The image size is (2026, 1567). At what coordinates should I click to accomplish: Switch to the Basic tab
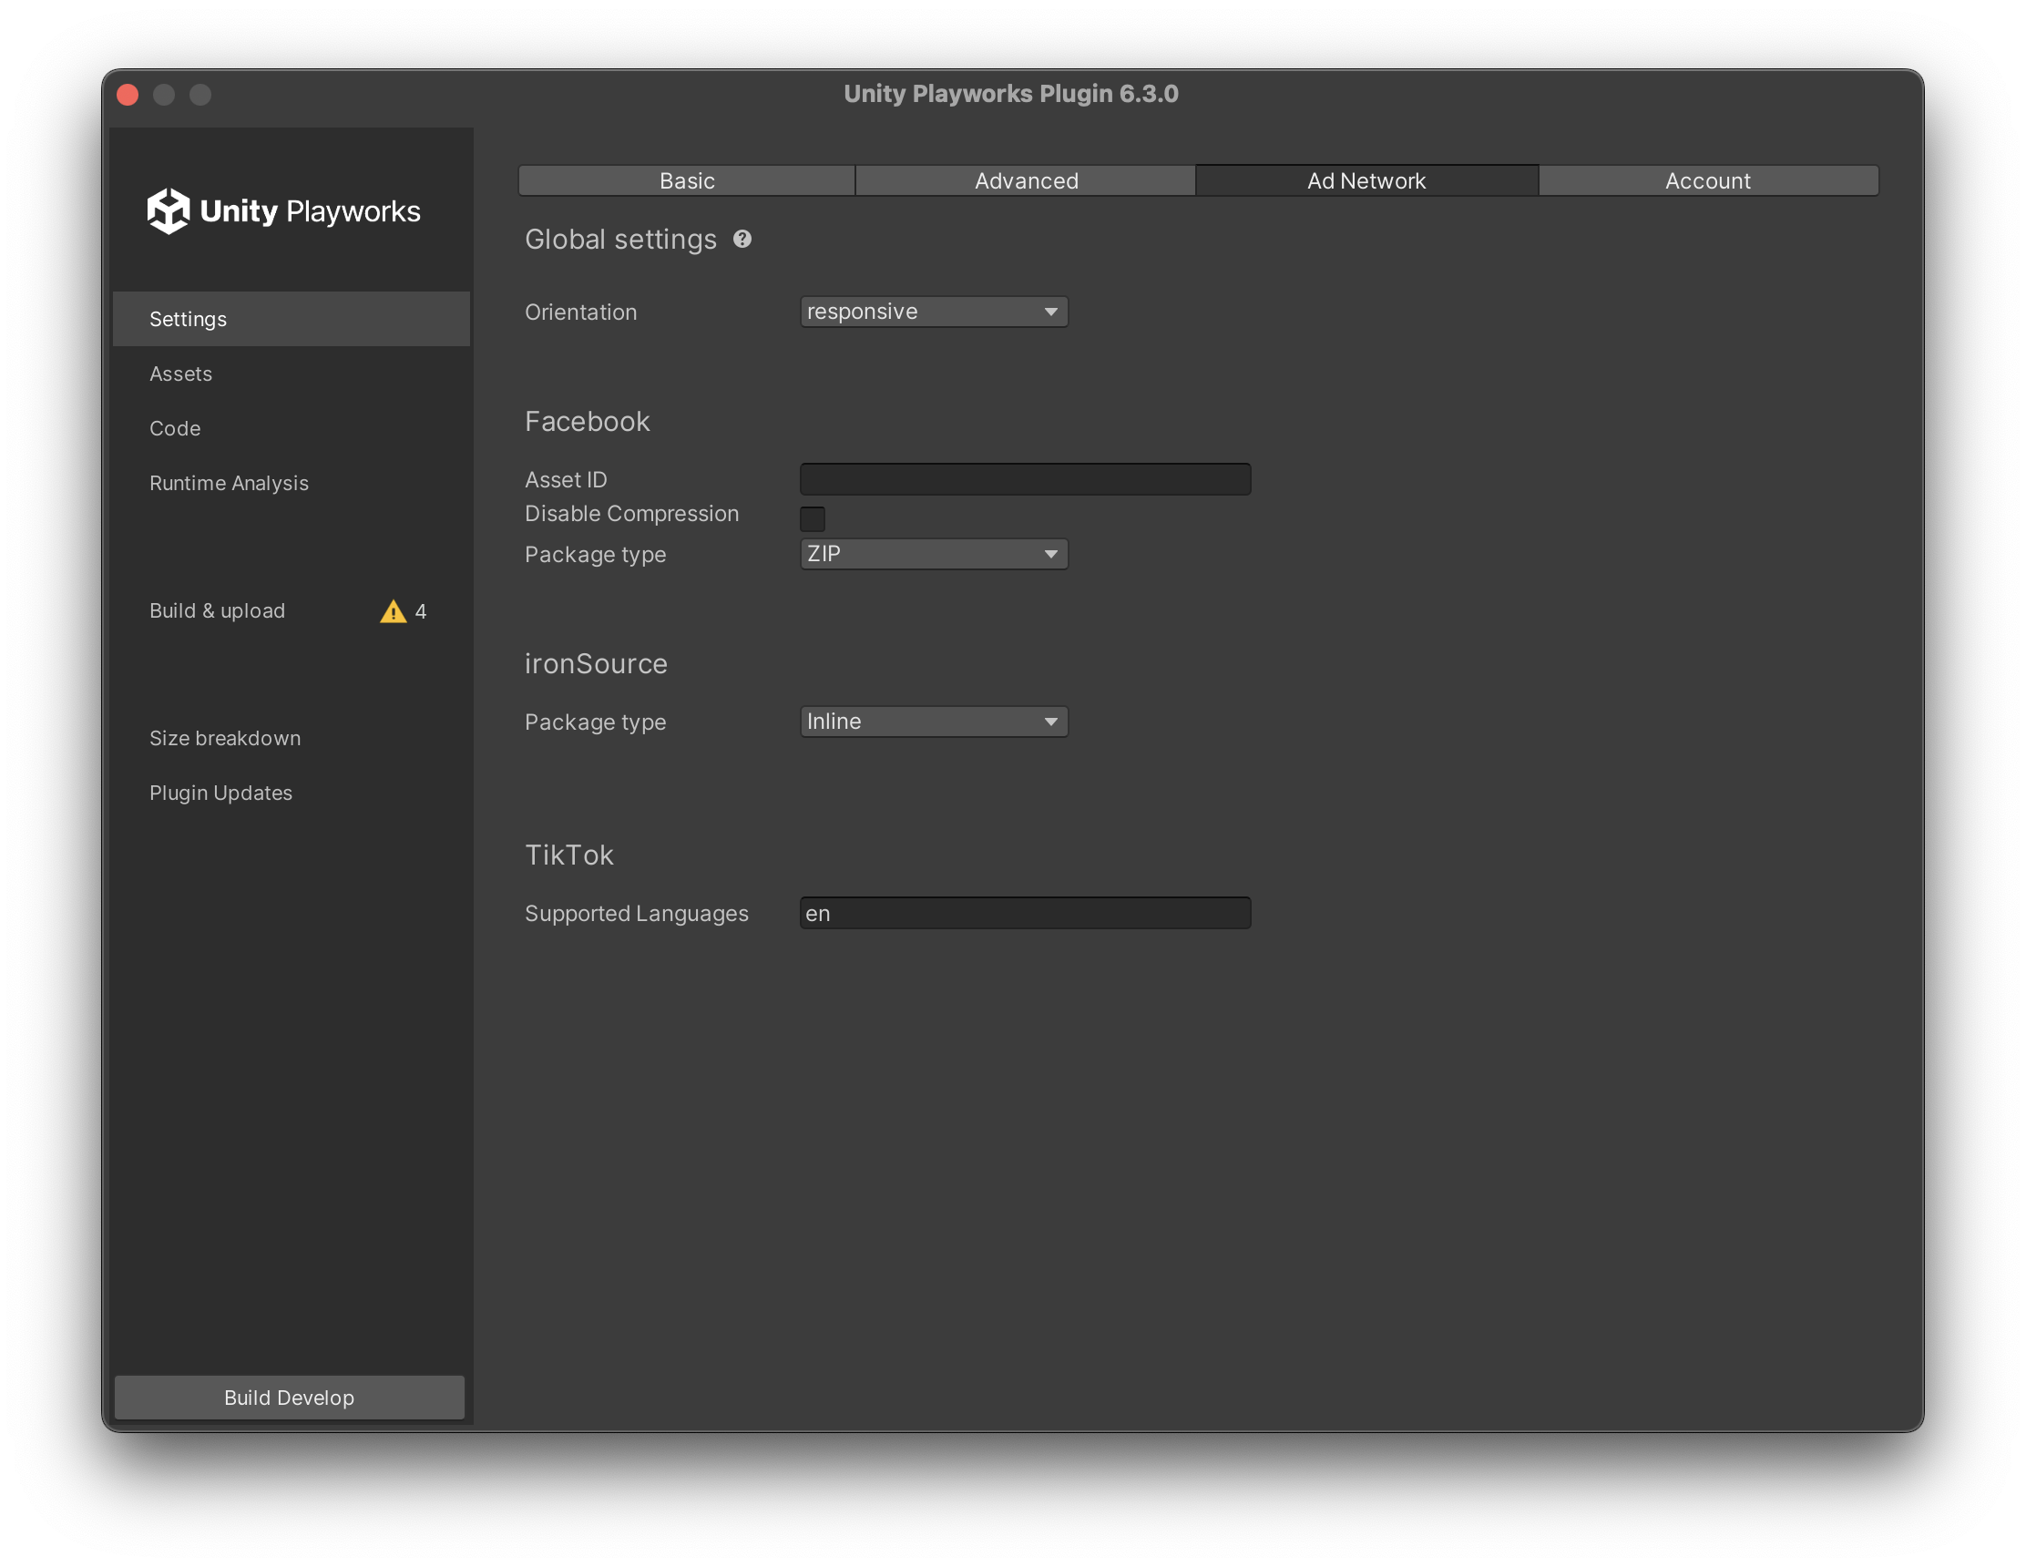point(687,181)
